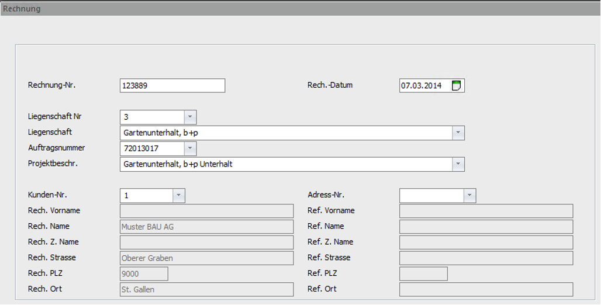Click the Rech. PLZ field with 9000
Screen dimensions: 601x305
click(x=144, y=274)
